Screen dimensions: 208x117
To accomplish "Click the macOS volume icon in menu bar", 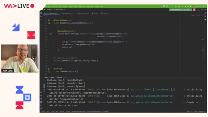I will tap(175, 6).
